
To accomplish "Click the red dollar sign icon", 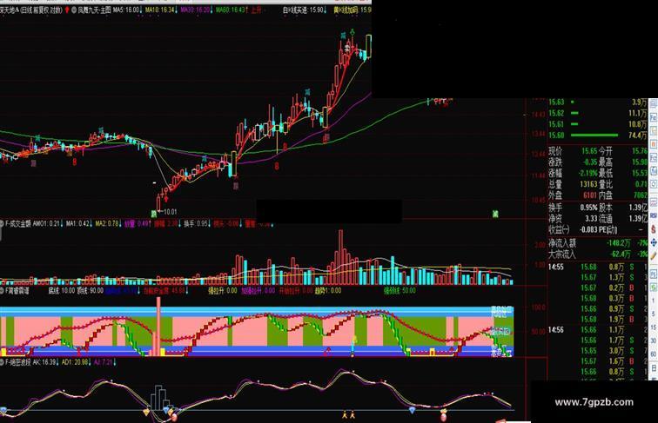I will tap(654, 229).
